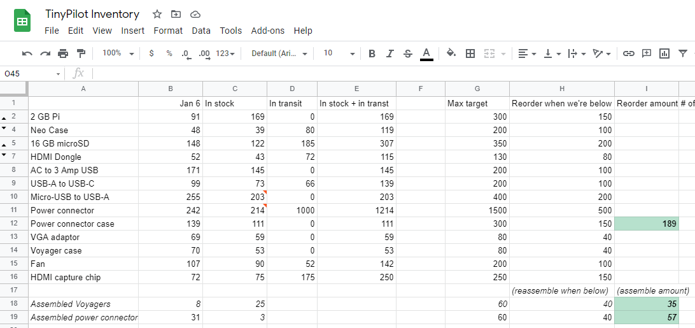This screenshot has height=328, width=695.
Task: Open the zoom 100% dropdown
Action: 118,53
